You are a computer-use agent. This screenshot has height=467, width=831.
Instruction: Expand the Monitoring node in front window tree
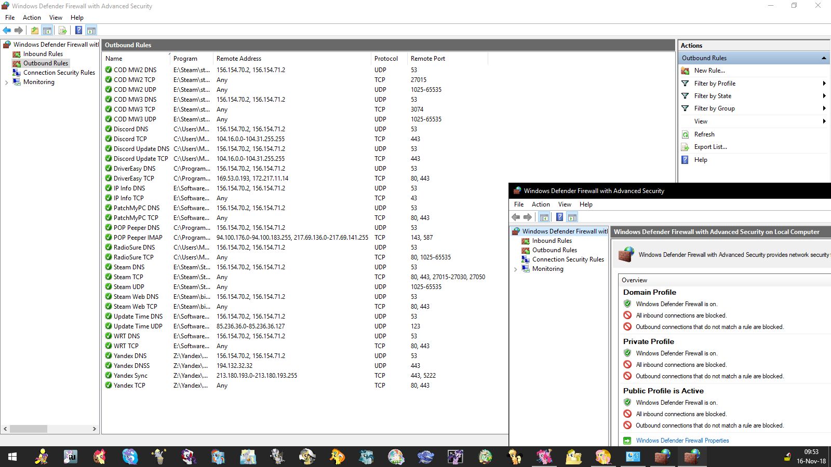click(x=515, y=269)
